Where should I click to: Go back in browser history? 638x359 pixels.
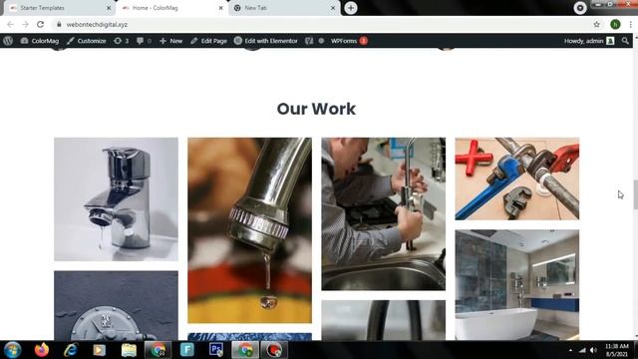tap(10, 24)
